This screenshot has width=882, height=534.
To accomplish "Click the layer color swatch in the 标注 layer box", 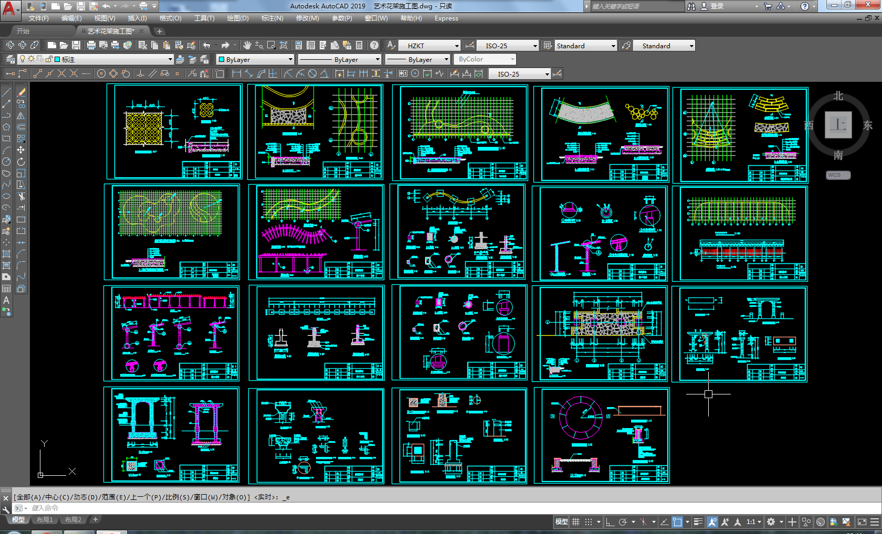I will tap(57, 59).
